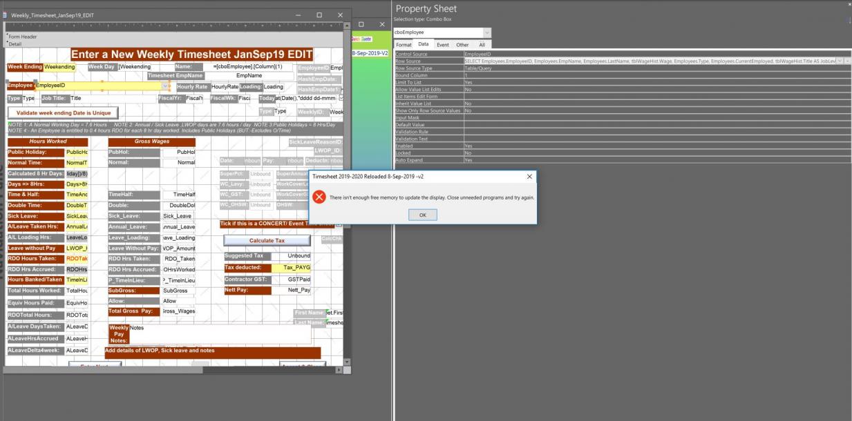Select the Gross Wages header label
Image resolution: width=852 pixels, height=421 pixels.
151,141
